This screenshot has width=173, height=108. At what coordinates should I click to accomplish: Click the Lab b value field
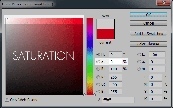(157, 69)
